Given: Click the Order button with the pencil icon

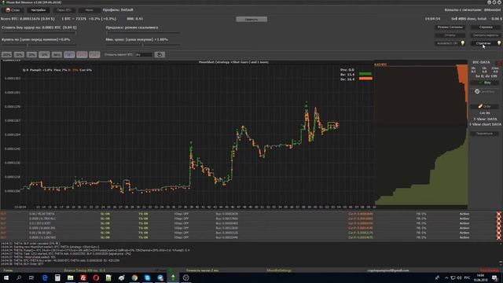Looking at the screenshot, I should [x=485, y=106].
